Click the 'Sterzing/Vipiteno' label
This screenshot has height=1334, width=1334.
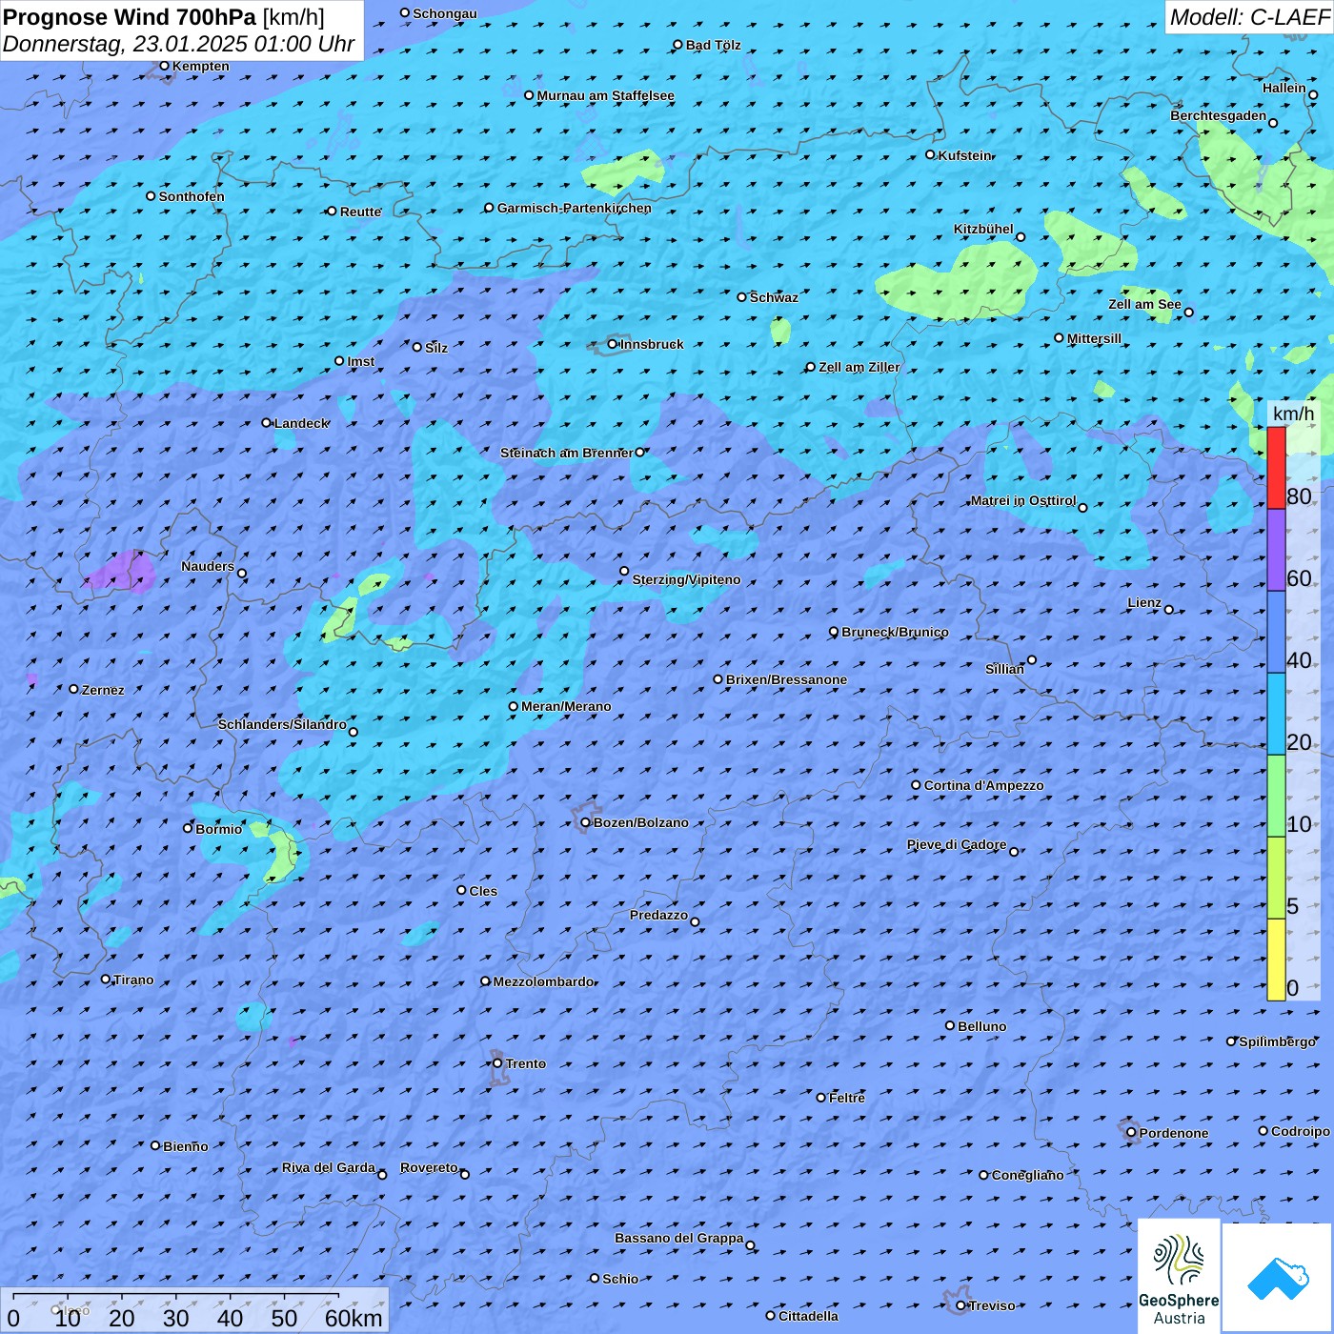[686, 579]
